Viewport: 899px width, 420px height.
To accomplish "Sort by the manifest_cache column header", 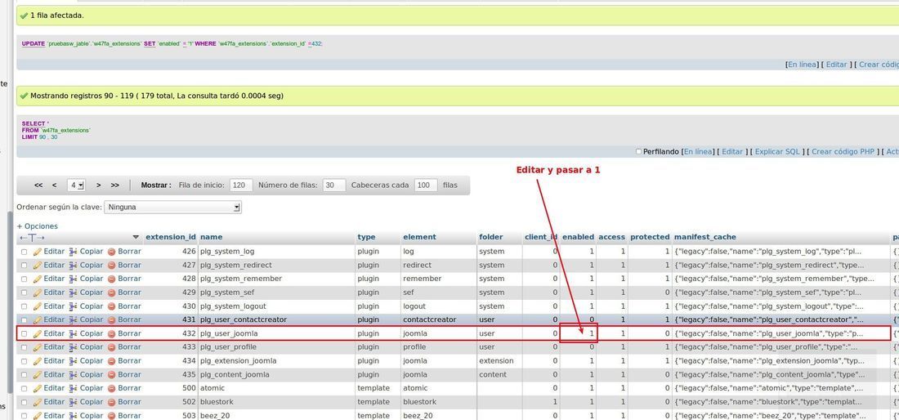I will 704,237.
